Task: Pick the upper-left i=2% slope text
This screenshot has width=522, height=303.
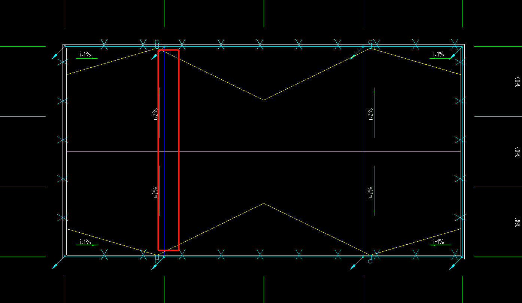Action: pos(155,114)
